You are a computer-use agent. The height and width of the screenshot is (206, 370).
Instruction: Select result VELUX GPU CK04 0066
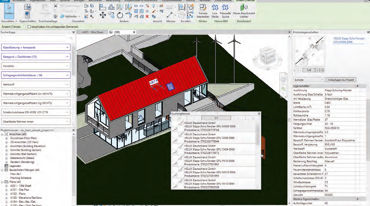pos(214,149)
